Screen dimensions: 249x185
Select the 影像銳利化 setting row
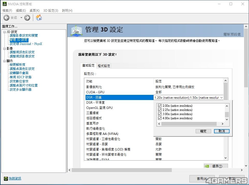pos(154,87)
